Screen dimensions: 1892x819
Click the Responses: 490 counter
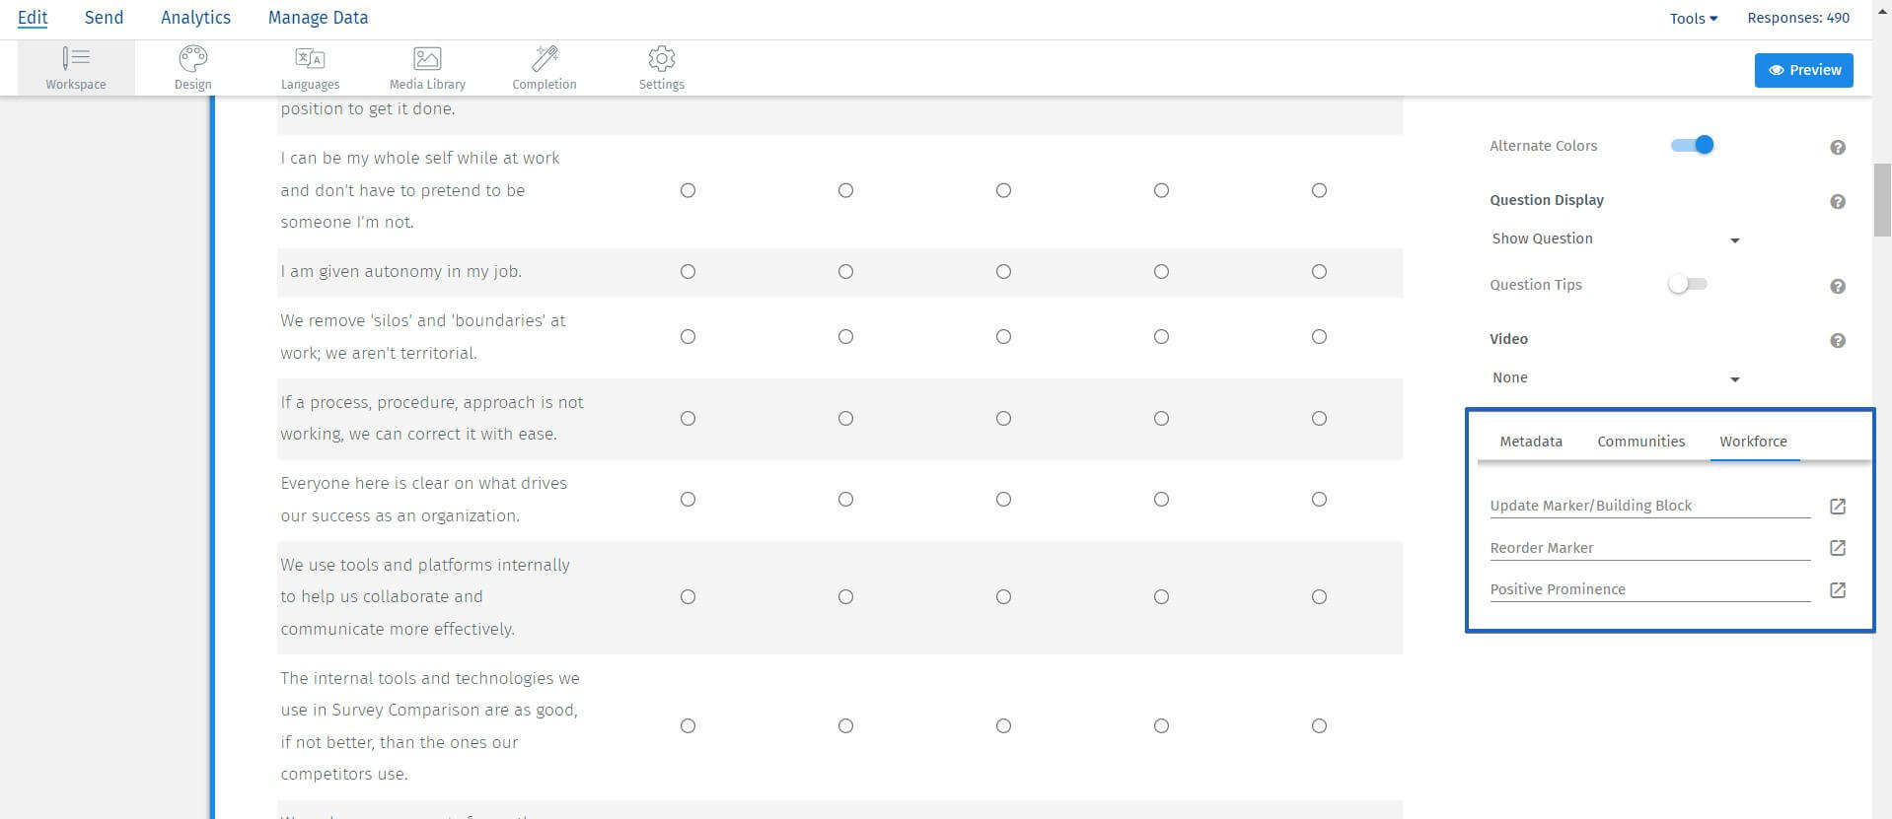[x=1798, y=18]
